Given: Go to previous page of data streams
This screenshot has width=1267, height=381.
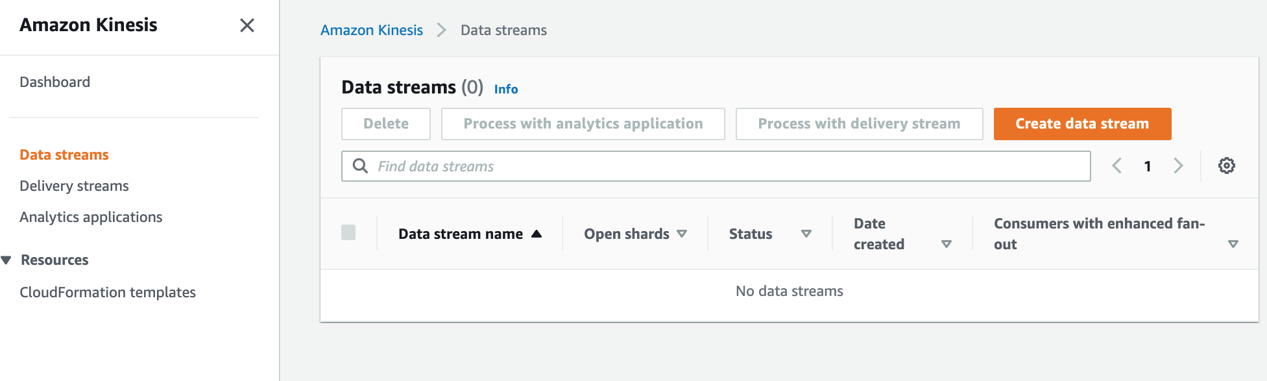Looking at the screenshot, I should click(x=1116, y=166).
